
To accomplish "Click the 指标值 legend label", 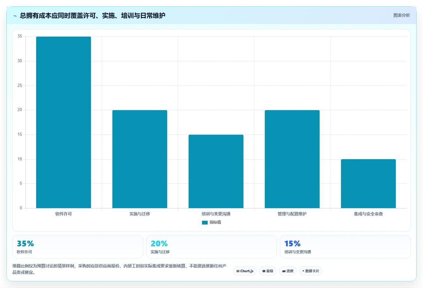I will [215, 222].
